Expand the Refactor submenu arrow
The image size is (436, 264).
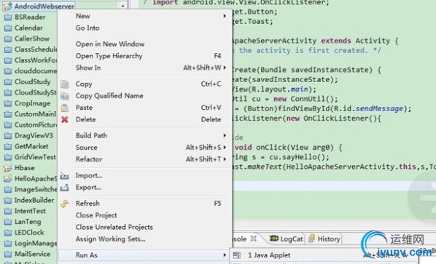click(x=225, y=159)
